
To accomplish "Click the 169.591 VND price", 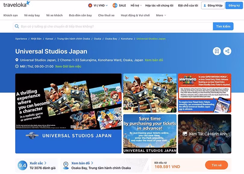I will [x=167, y=167].
